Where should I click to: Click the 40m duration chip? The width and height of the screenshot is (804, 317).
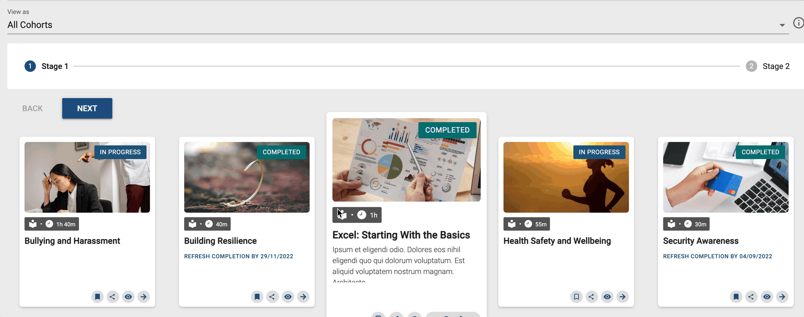tap(207, 224)
